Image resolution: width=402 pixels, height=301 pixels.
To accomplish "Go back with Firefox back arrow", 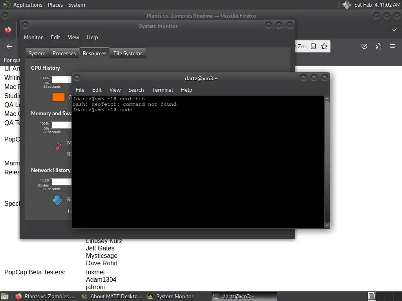I will pyautogui.click(x=9, y=46).
